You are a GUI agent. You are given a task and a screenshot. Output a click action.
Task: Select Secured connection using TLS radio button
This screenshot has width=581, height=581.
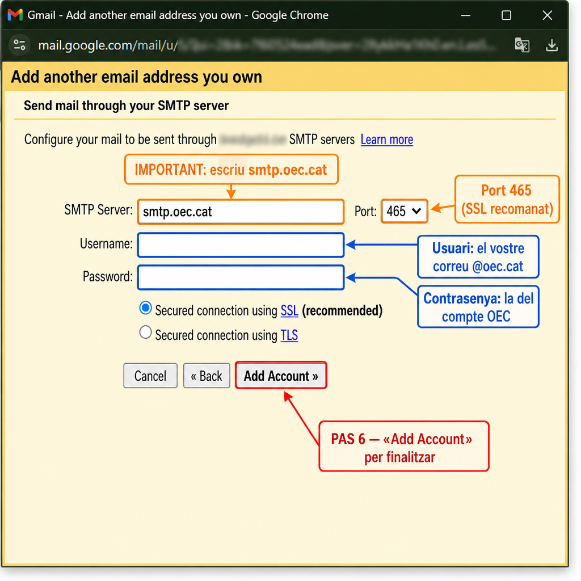click(145, 332)
